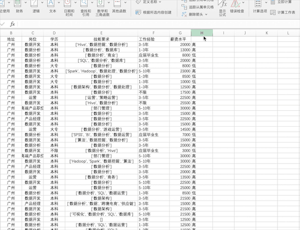The height and width of the screenshot is (230, 300).
Task: Click inside the formula bar field
Action: coord(159,24)
